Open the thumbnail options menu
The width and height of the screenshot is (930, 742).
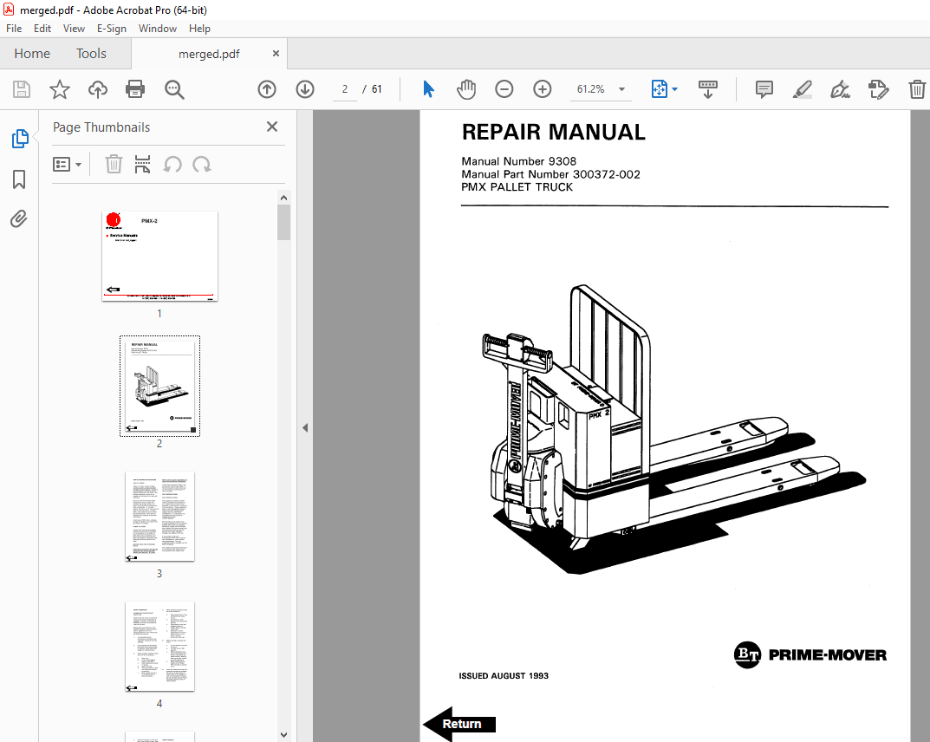68,164
